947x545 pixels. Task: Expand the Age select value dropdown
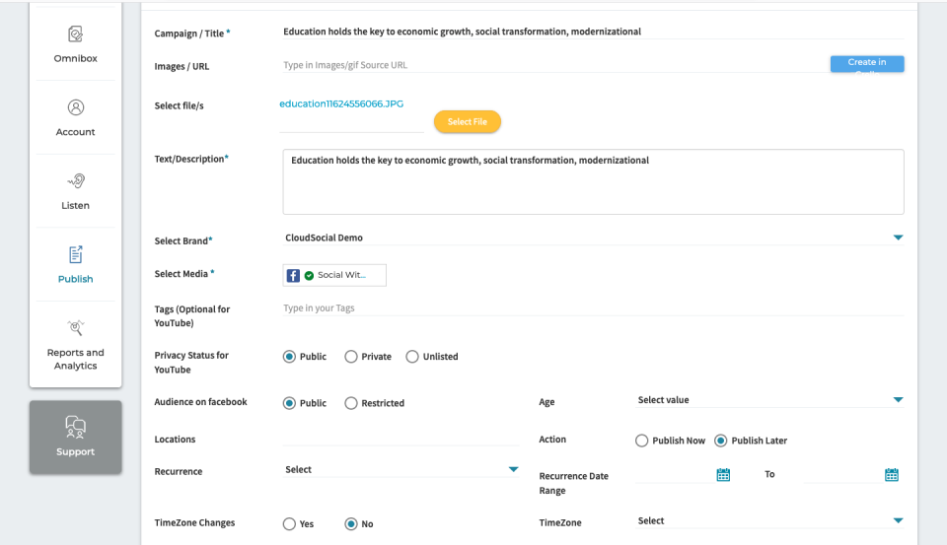point(769,400)
